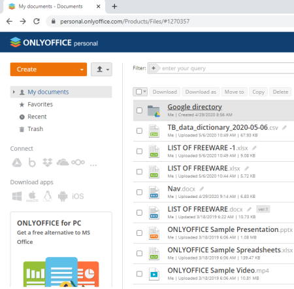Edit LIST OF FREEWARE -1.xlsx pencil icon
The image size is (294, 289).
pos(254,148)
